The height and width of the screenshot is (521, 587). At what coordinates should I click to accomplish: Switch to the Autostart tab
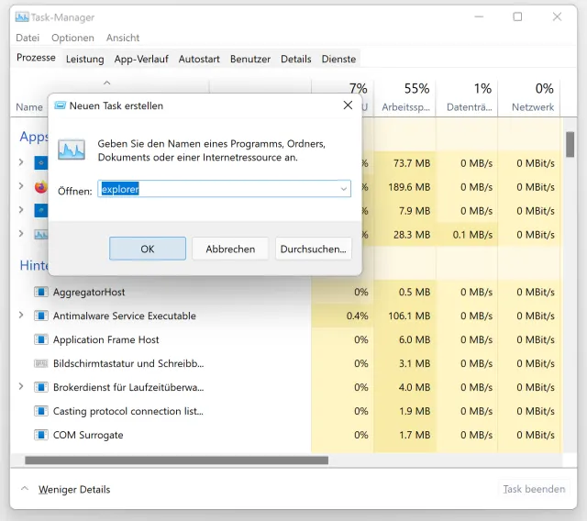[x=199, y=59]
